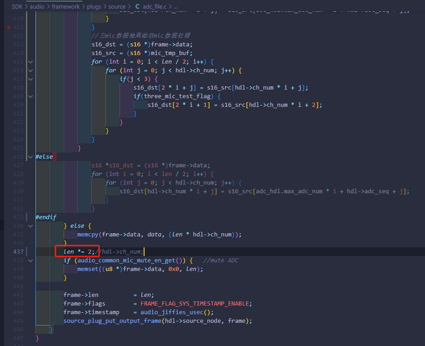Click the frame->flags member

click(x=84, y=303)
